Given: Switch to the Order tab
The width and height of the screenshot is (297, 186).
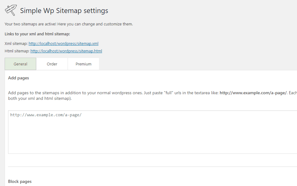Looking at the screenshot, I should point(52,64).
